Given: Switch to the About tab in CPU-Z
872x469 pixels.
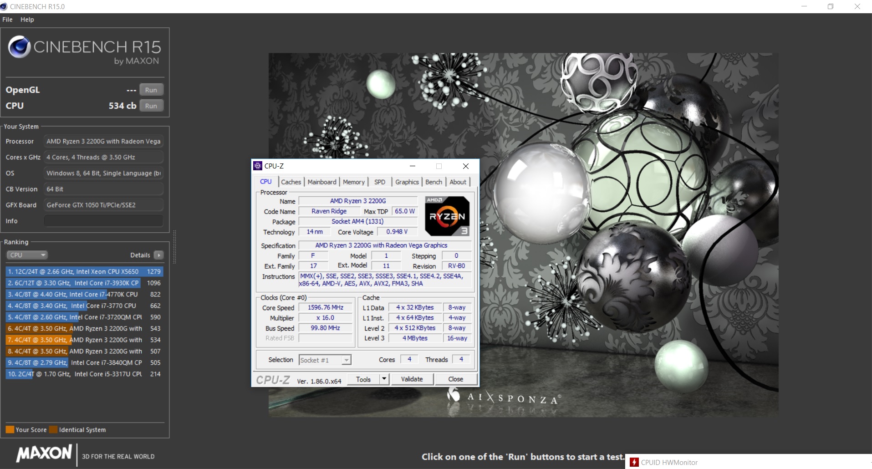Looking at the screenshot, I should pos(458,182).
